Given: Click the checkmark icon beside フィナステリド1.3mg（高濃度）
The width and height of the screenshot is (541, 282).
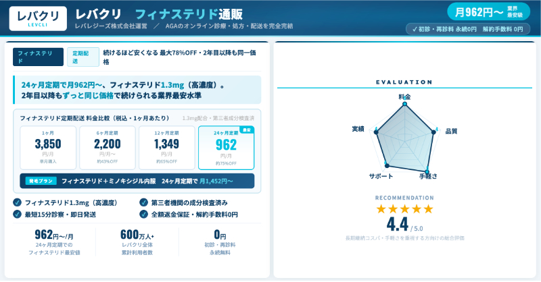Looking at the screenshot, I should tap(17, 202).
